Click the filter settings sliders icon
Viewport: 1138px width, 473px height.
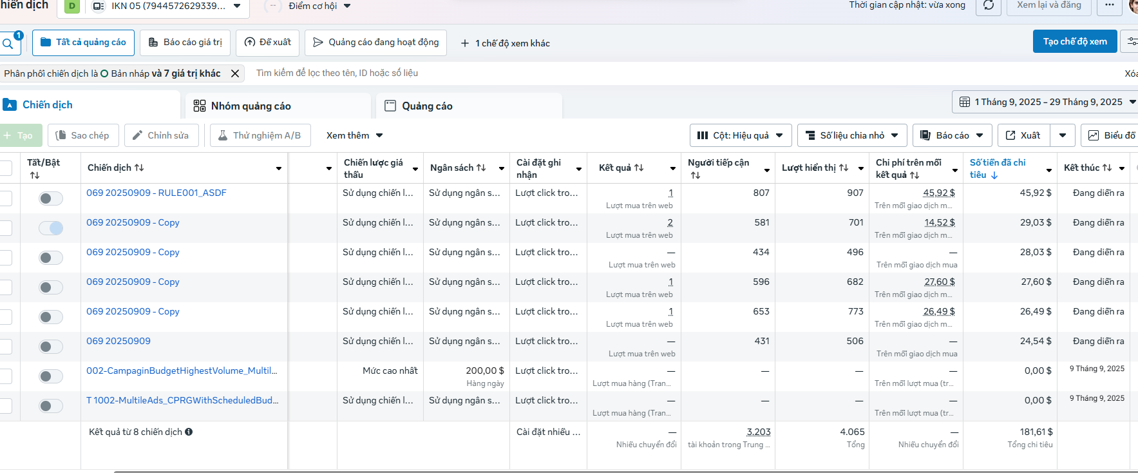click(1130, 42)
